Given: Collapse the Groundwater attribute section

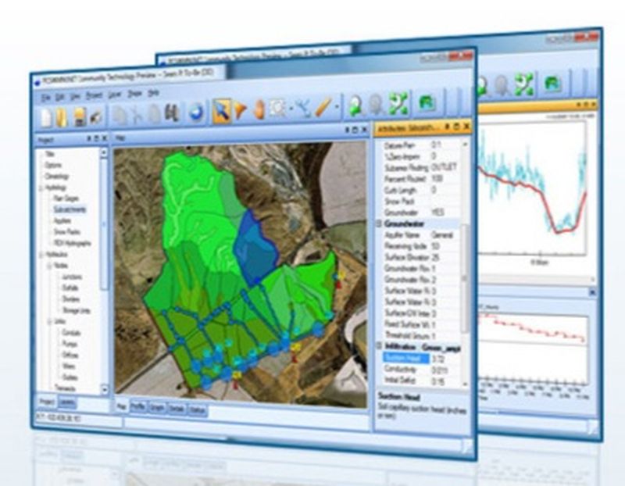Looking at the screenshot, I should (x=379, y=223).
